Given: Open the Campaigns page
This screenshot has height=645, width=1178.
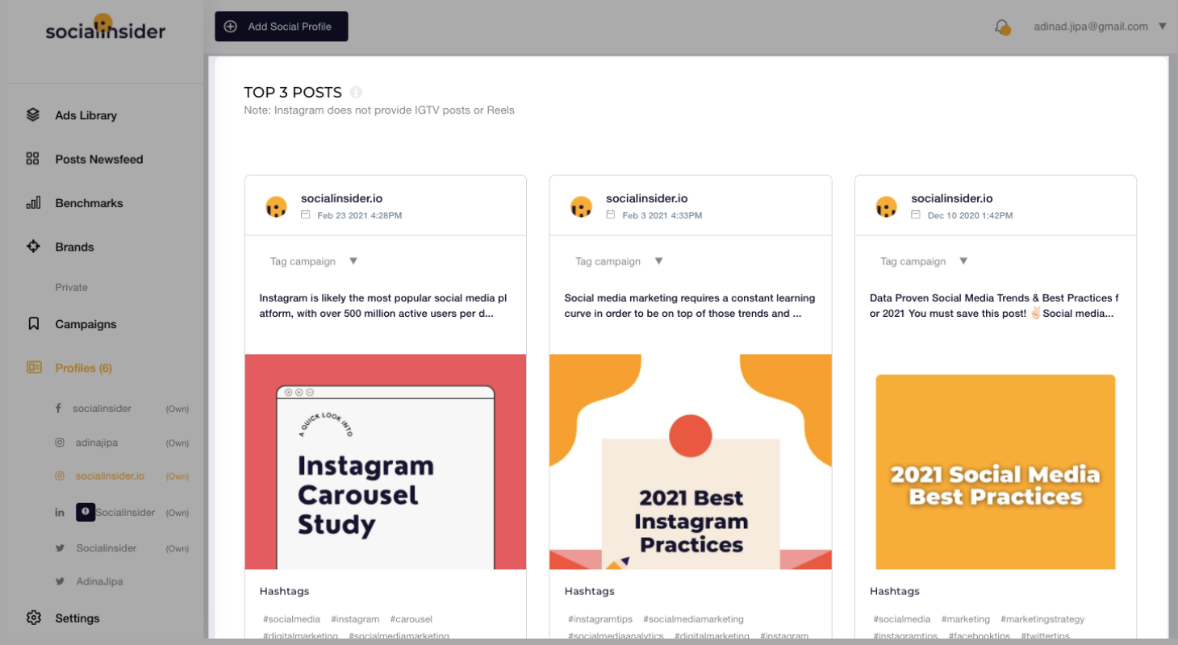Looking at the screenshot, I should tap(86, 324).
